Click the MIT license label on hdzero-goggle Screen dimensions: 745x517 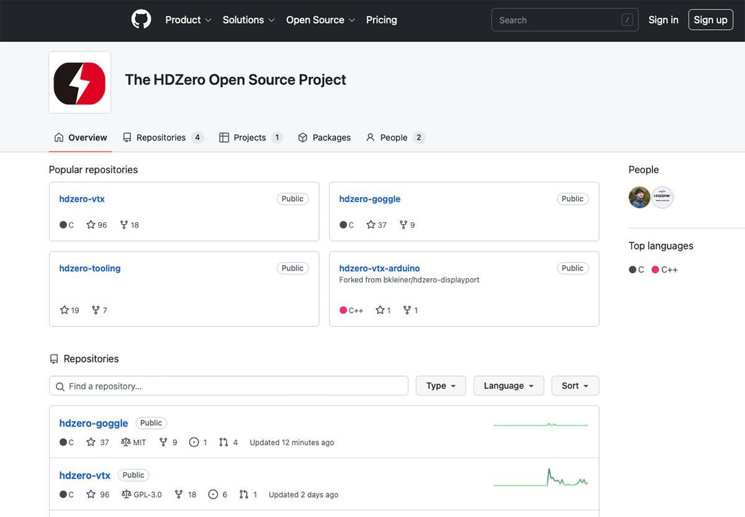(133, 443)
